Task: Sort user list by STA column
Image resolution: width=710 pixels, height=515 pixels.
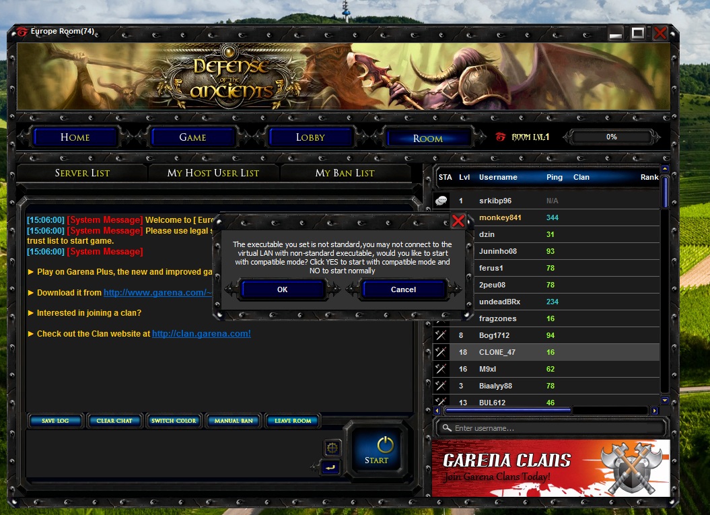Action: [x=445, y=177]
